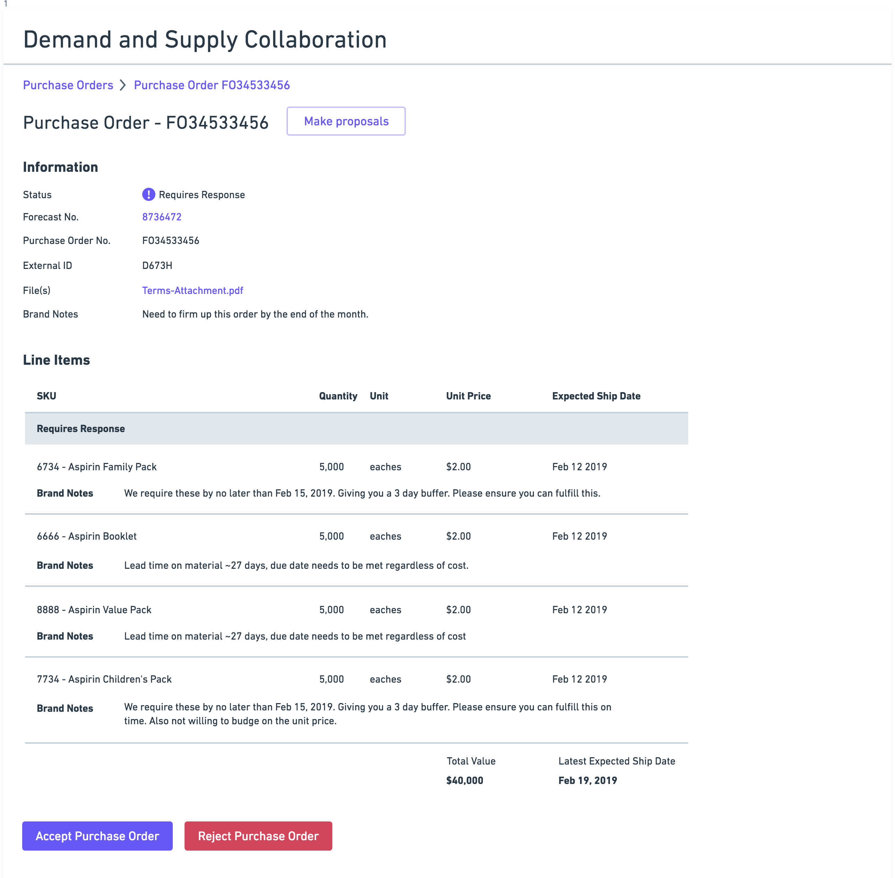Click the Unit column header
Screen dimensions: 895x878
click(x=379, y=396)
